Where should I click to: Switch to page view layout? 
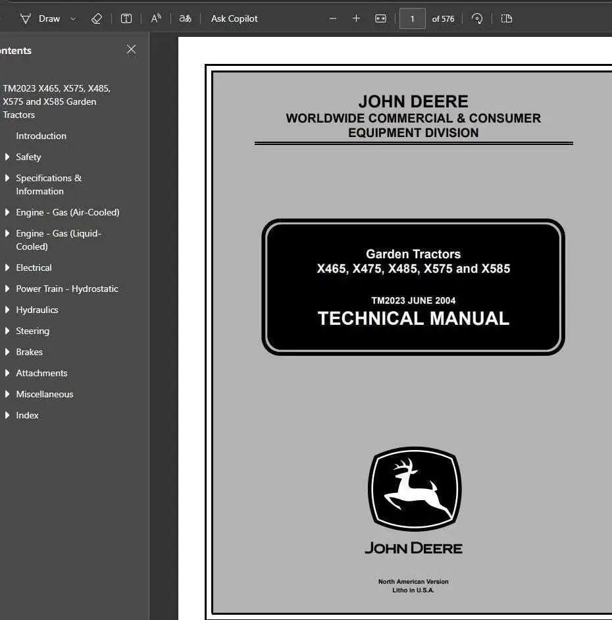tap(507, 18)
